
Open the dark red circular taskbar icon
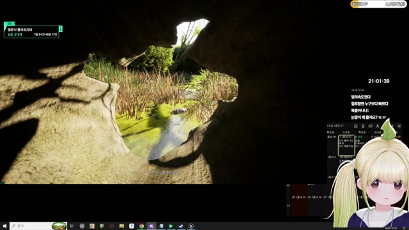click(x=112, y=226)
